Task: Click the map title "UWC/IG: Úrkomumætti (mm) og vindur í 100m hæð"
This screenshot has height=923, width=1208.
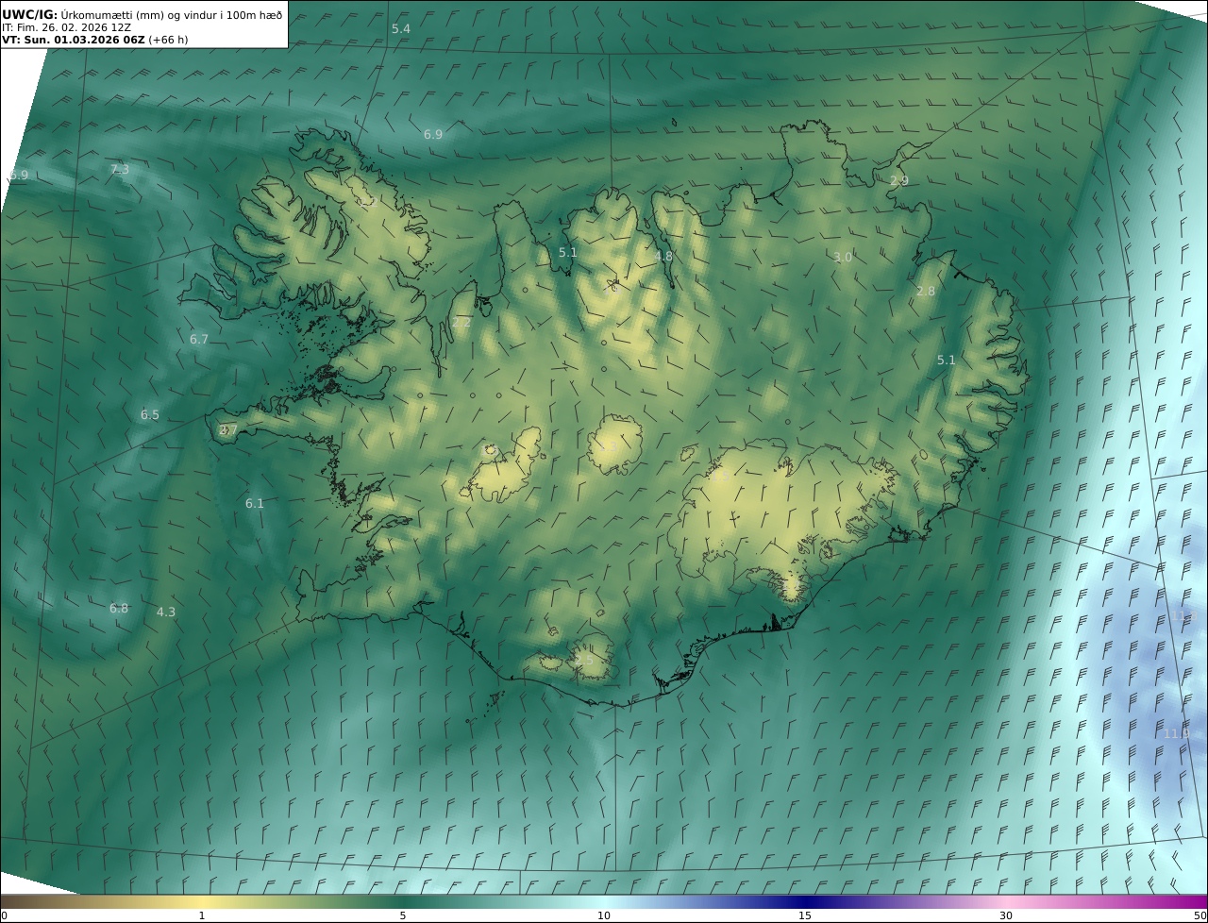Action: [143, 14]
